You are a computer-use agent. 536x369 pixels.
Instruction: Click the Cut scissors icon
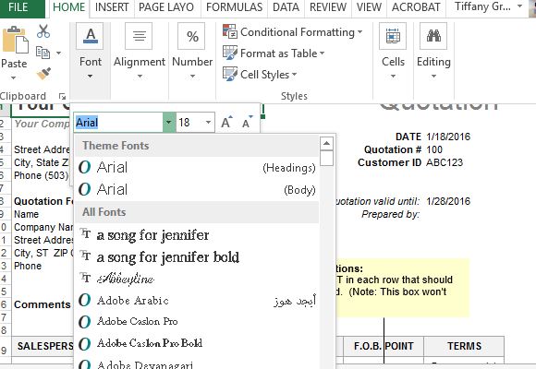click(x=43, y=31)
